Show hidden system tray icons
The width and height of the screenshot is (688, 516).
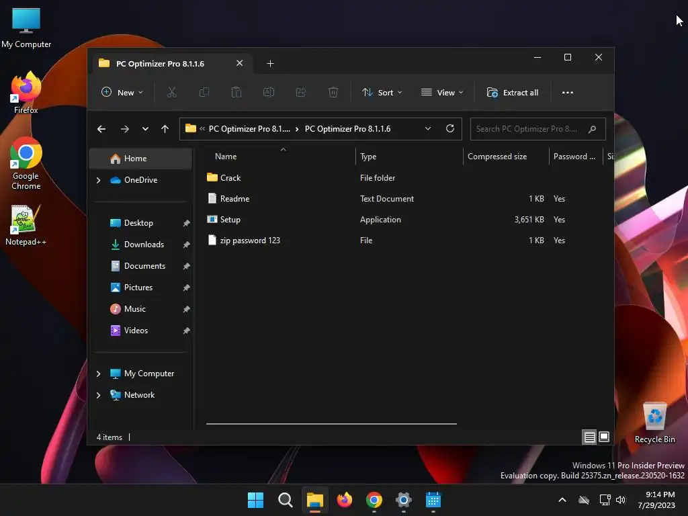(x=562, y=500)
